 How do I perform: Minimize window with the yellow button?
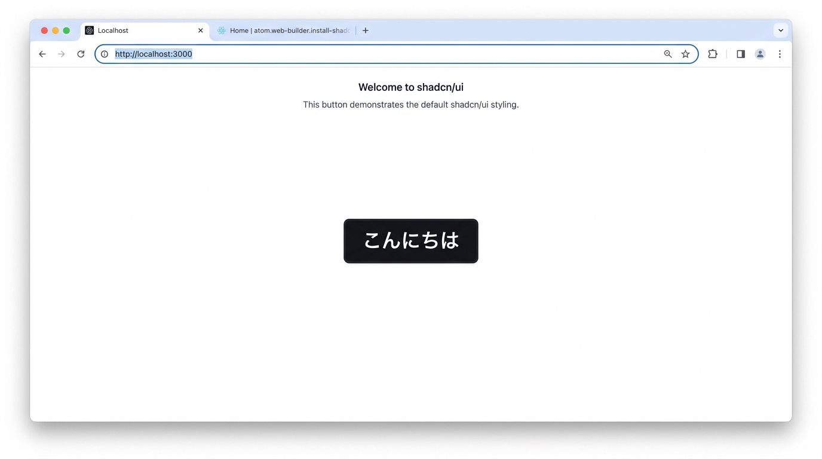(56, 30)
